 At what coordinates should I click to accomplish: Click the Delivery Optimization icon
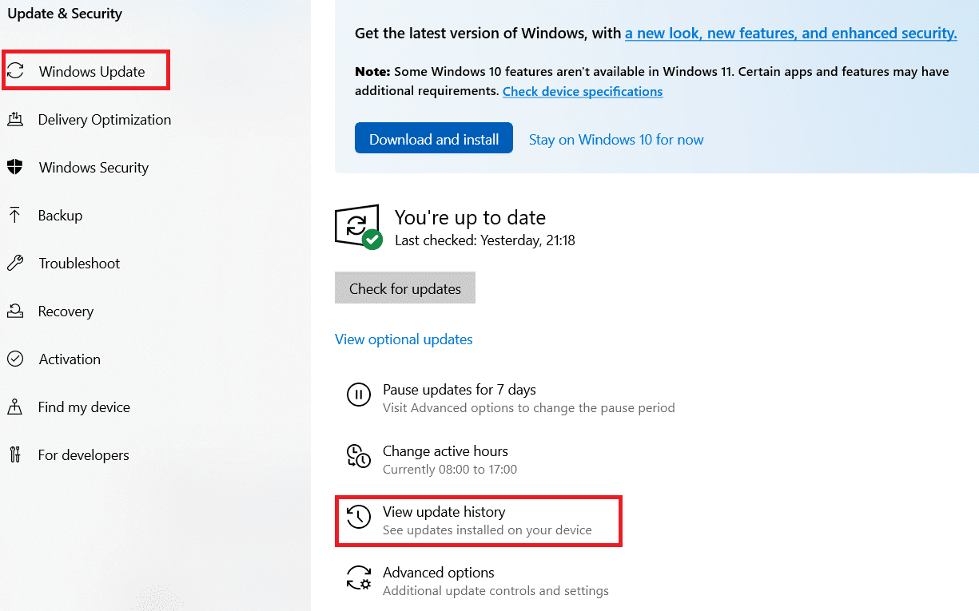(15, 120)
